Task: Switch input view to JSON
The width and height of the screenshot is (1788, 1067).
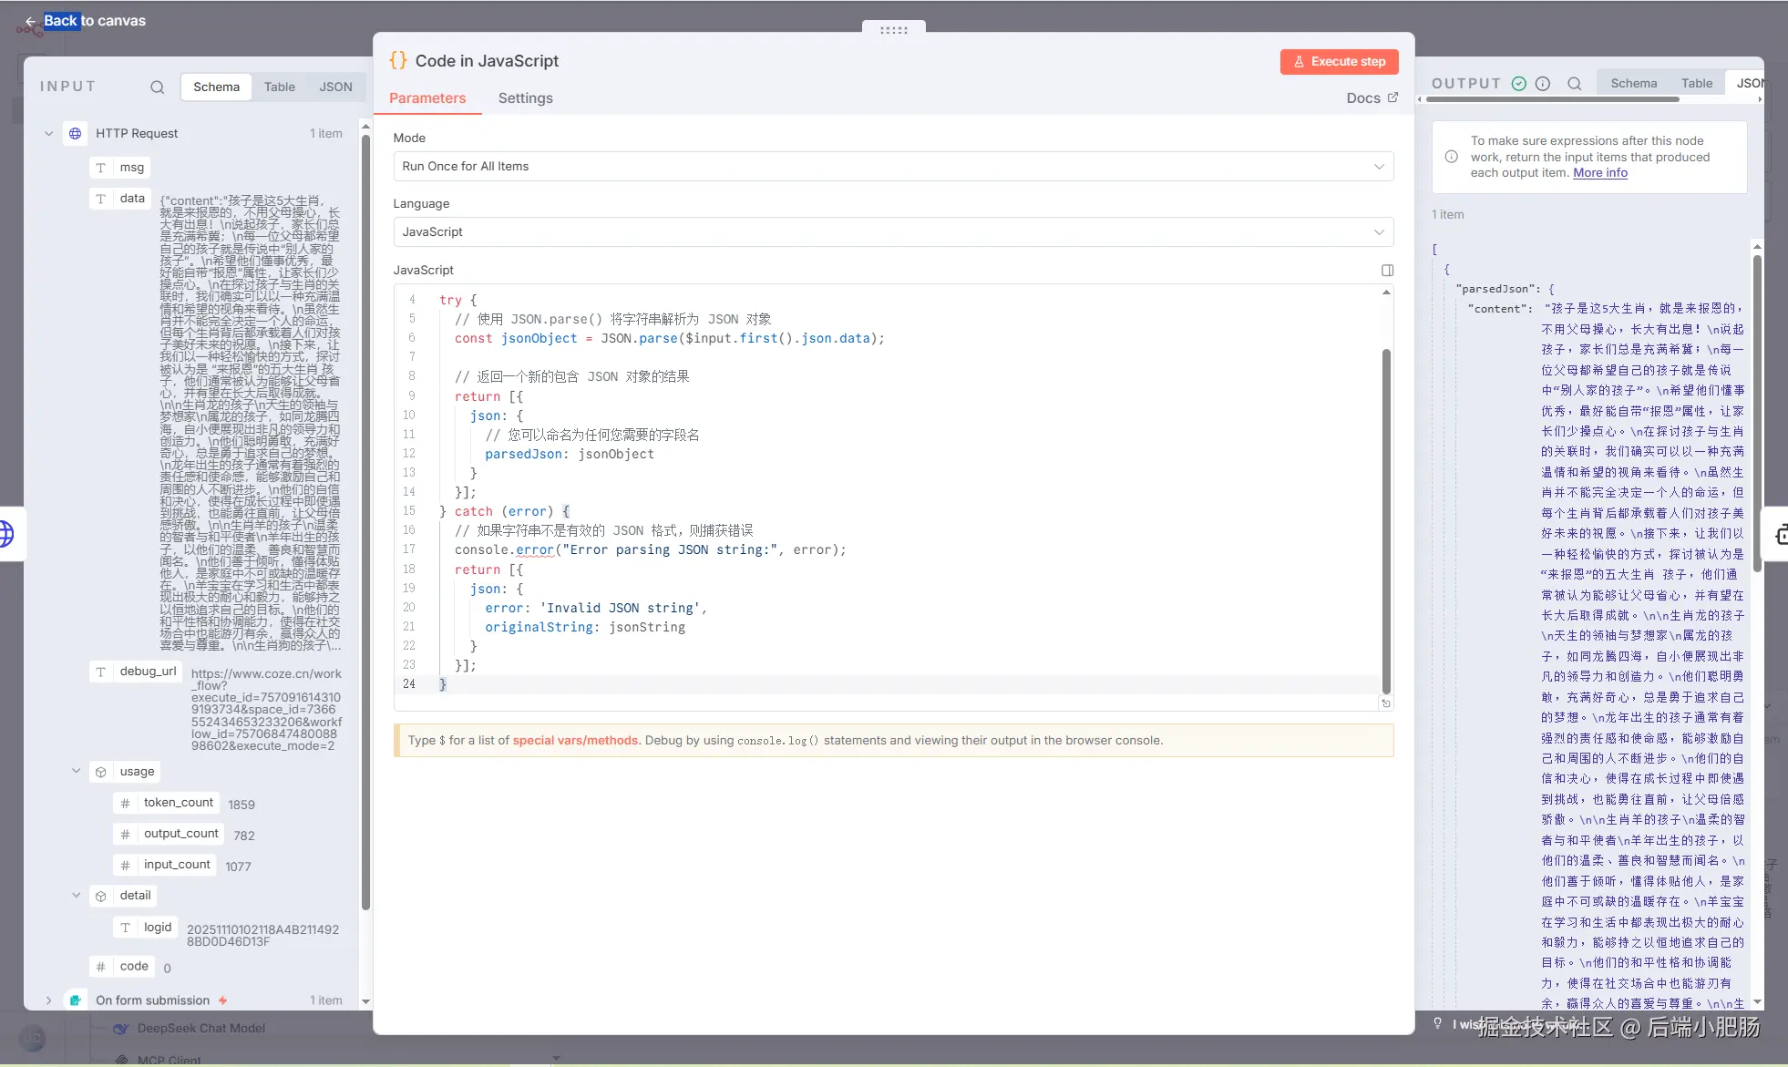Action: pos(335,87)
